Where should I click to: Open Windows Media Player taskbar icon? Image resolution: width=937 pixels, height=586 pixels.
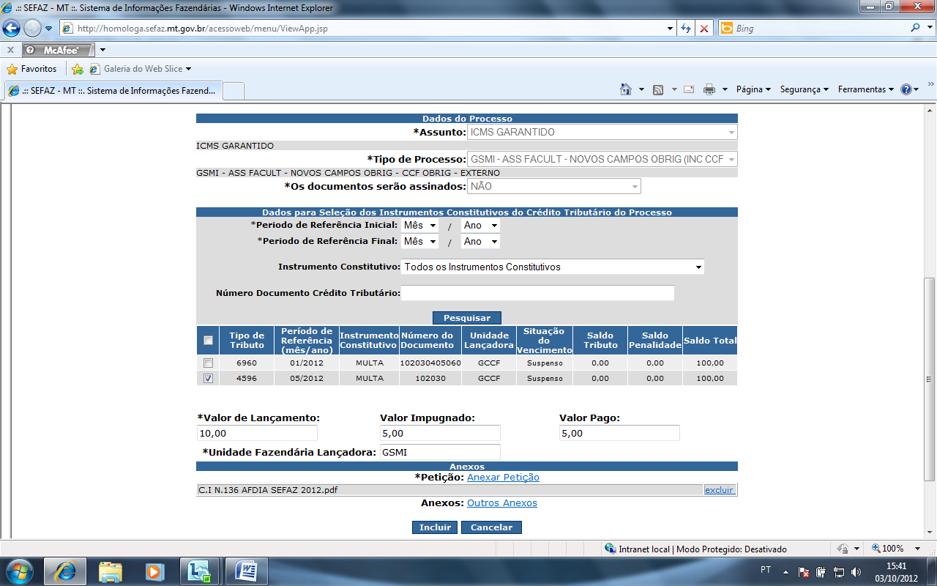[154, 571]
